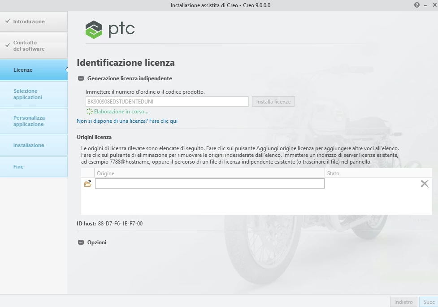Click the product code input field
The image size is (438, 307).
coord(167,102)
